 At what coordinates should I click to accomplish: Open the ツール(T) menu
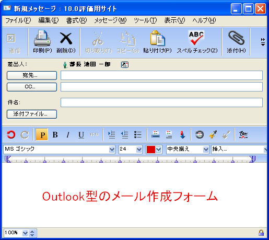click(x=145, y=20)
